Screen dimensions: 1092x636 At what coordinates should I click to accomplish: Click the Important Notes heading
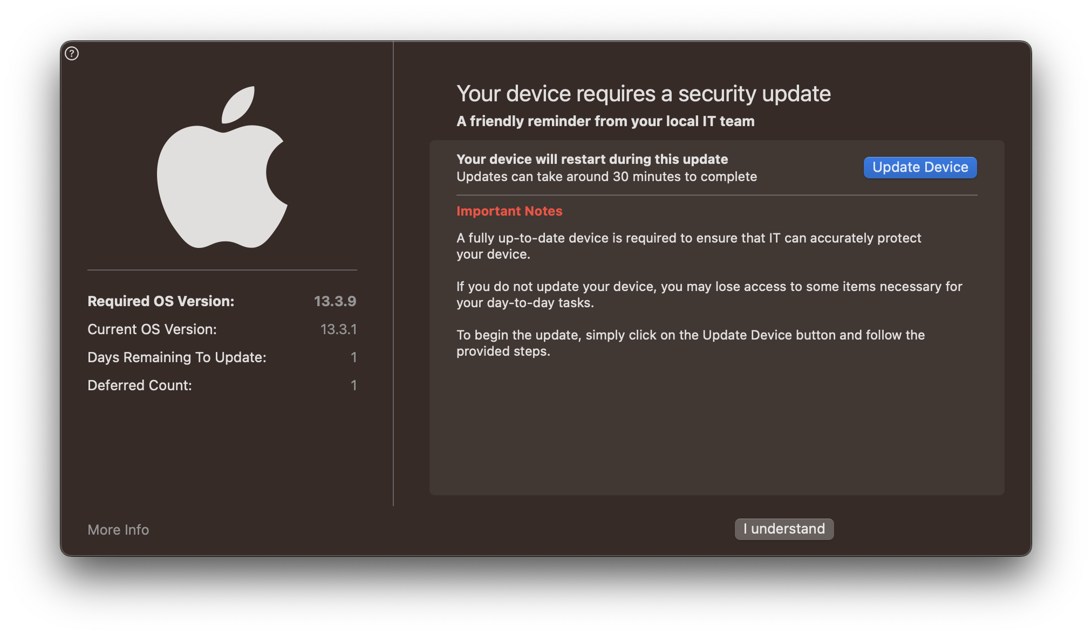[509, 211]
